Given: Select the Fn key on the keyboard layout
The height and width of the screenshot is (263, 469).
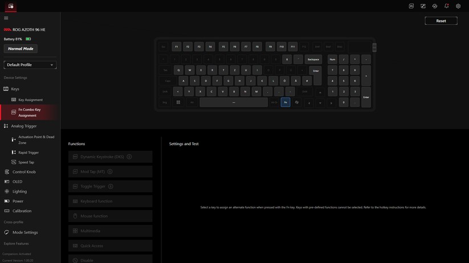Looking at the screenshot, I should 286,102.
